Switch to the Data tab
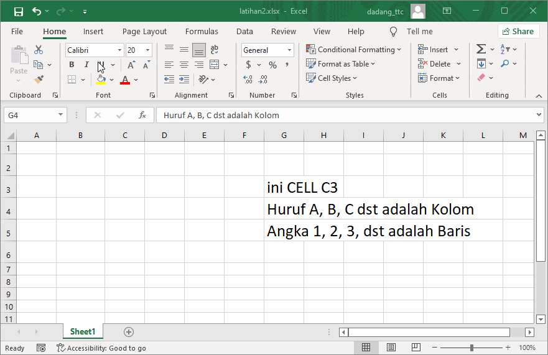 [x=244, y=32]
